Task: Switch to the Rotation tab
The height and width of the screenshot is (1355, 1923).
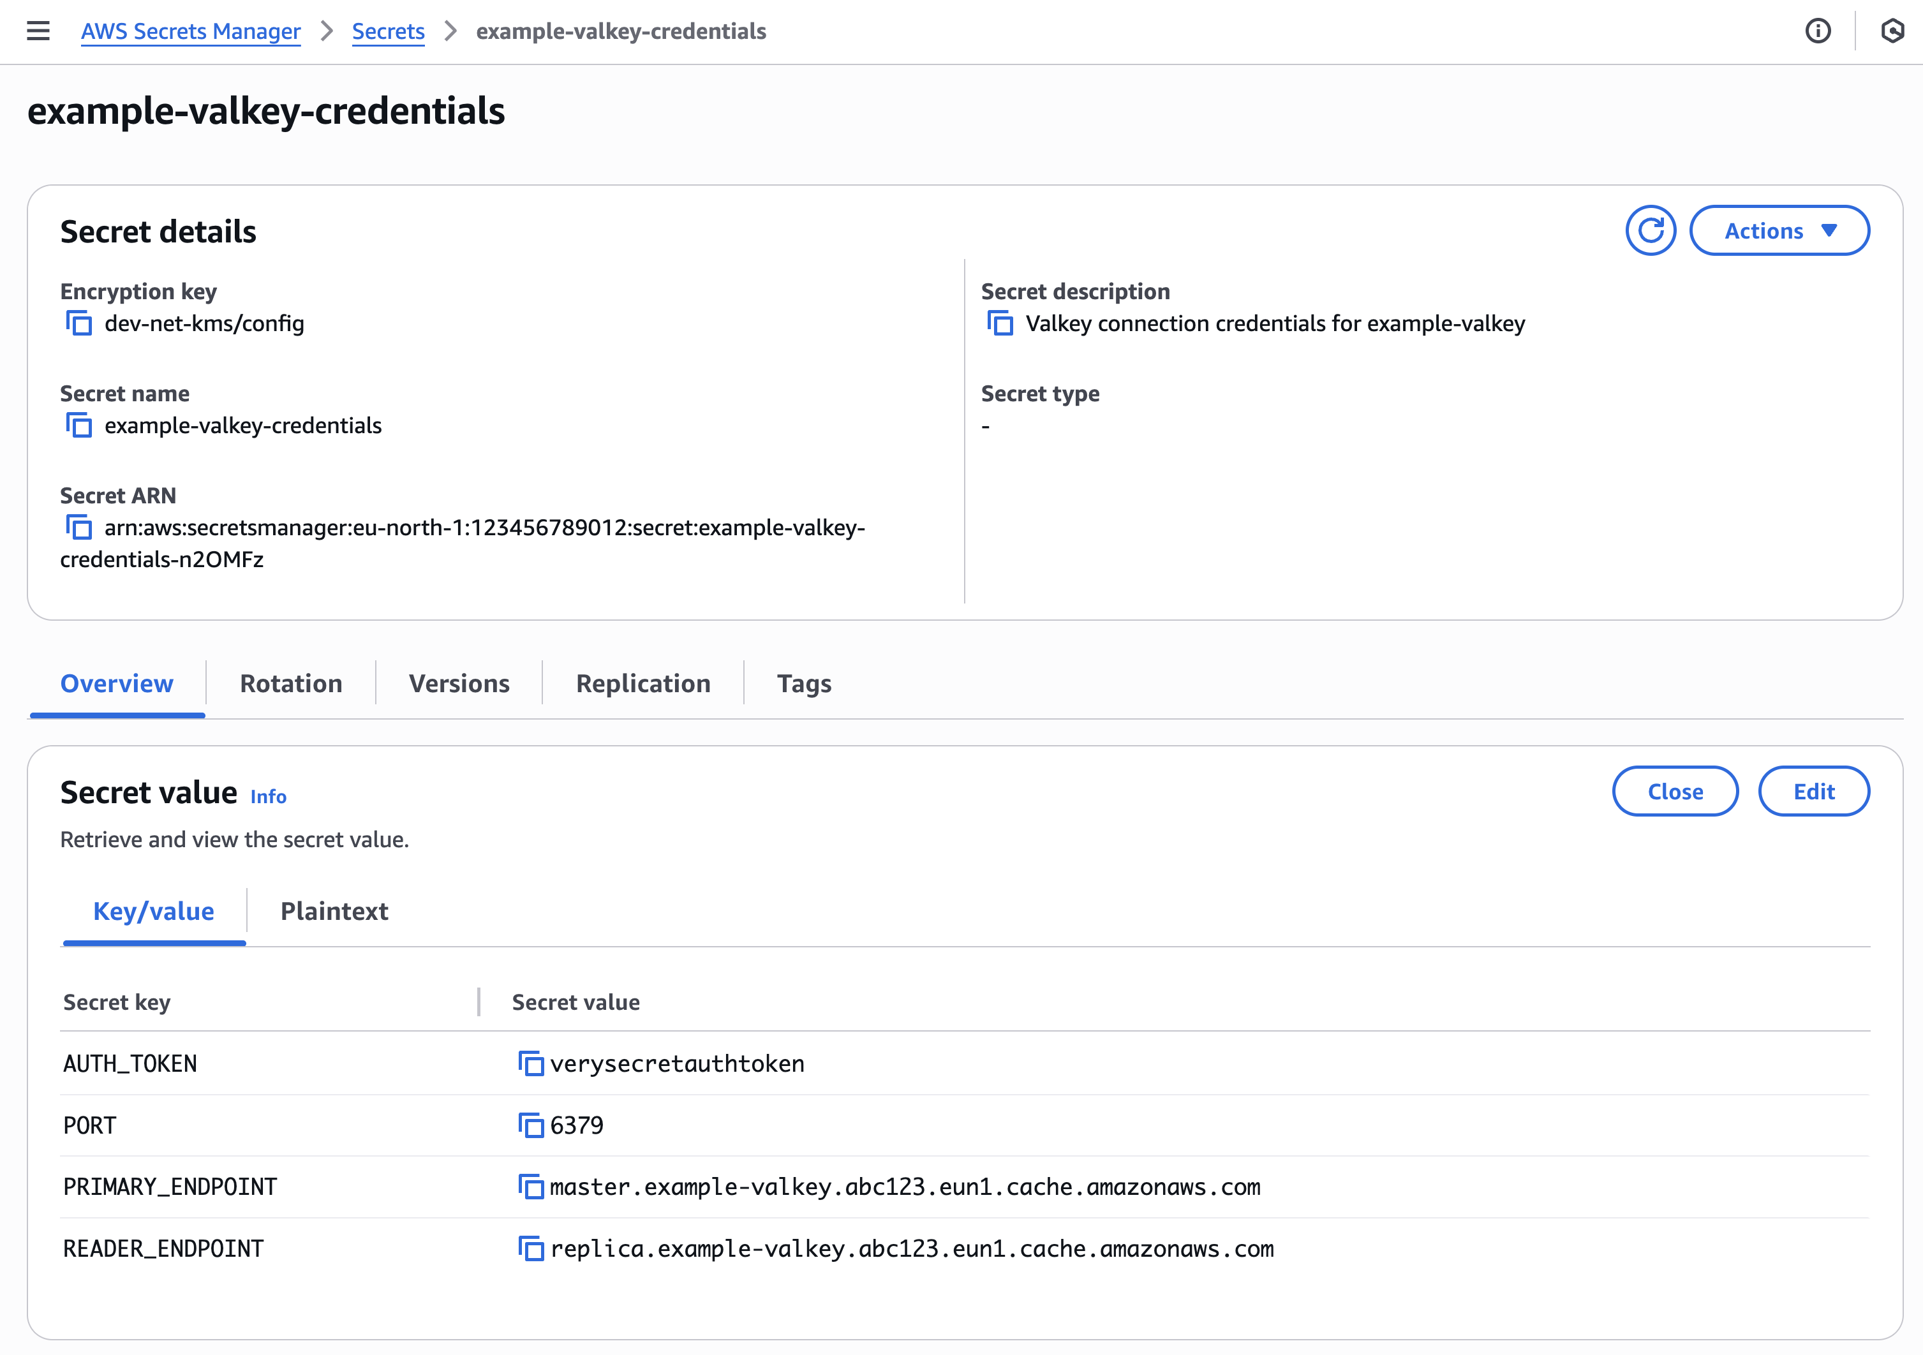Action: pyautogui.click(x=291, y=683)
